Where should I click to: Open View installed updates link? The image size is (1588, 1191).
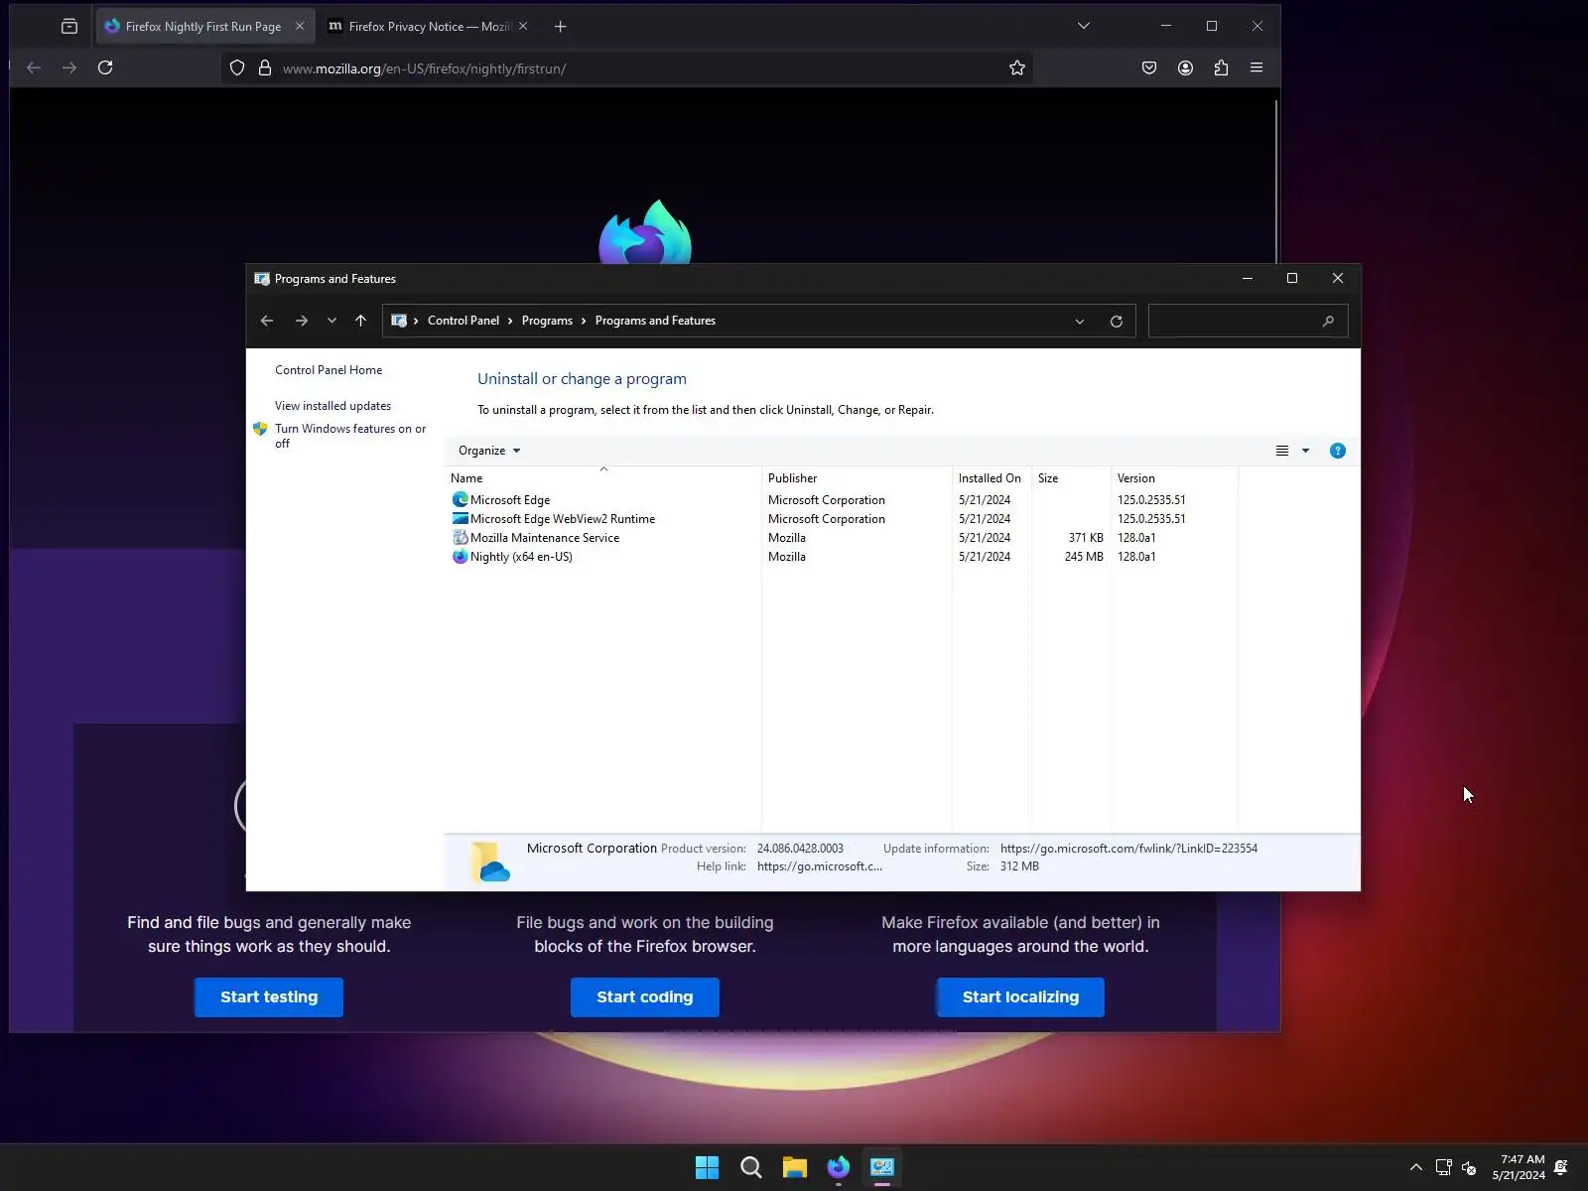tap(332, 406)
